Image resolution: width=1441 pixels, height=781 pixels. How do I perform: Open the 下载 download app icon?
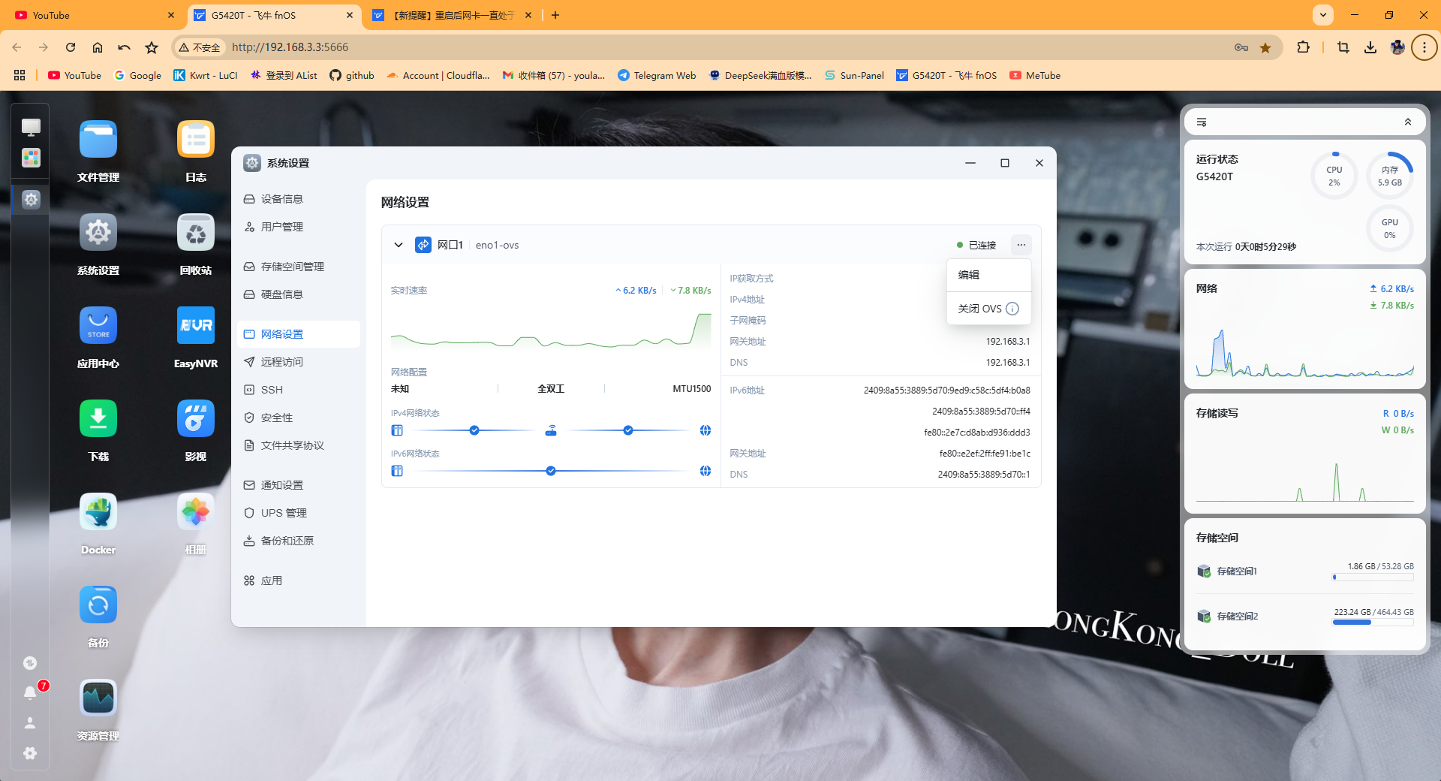click(x=98, y=419)
